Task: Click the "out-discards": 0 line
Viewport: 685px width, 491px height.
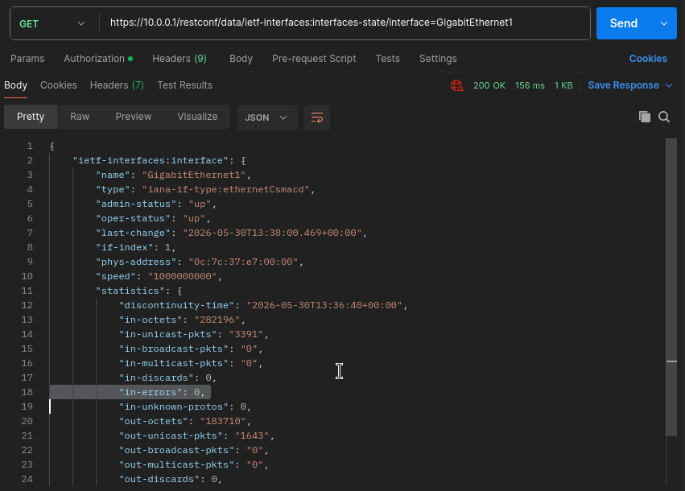Action: (171, 479)
